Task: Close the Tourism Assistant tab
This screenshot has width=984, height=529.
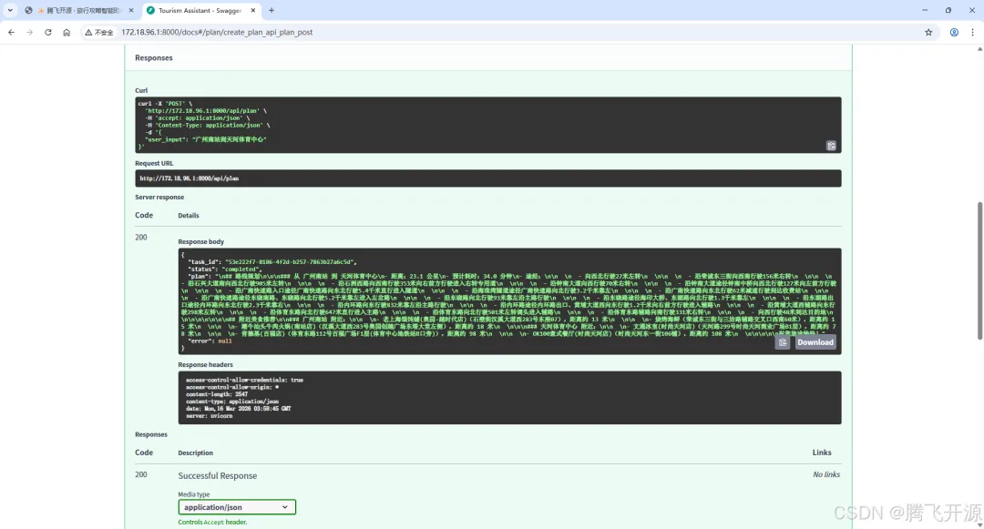Action: (x=253, y=11)
